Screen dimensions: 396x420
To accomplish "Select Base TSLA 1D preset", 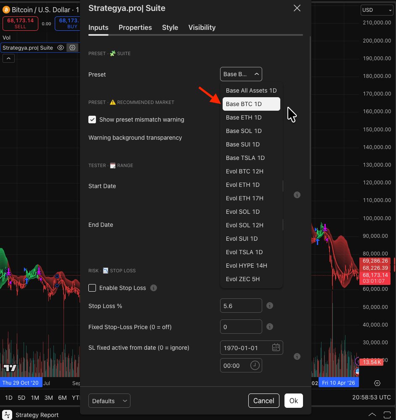I will (x=251, y=158).
